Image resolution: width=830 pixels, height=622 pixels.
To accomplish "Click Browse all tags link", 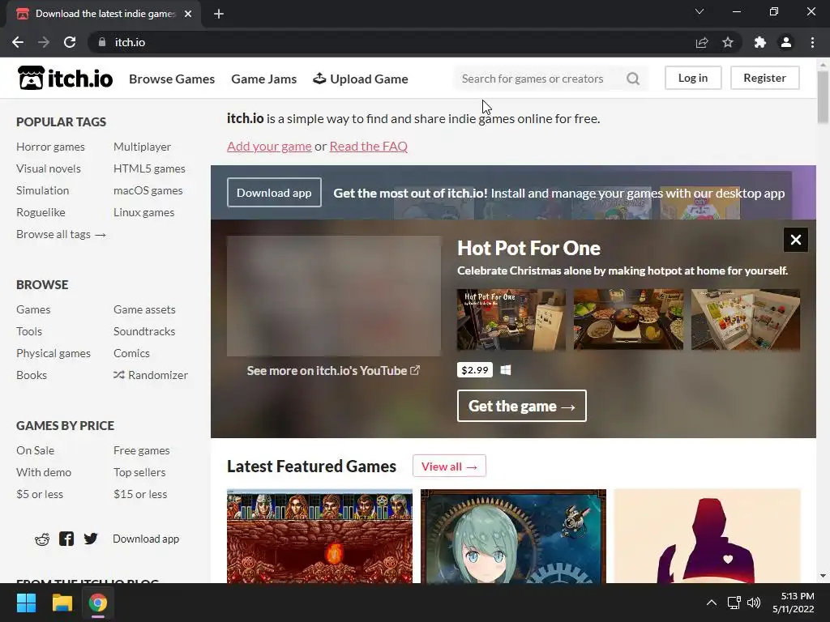I will [62, 234].
